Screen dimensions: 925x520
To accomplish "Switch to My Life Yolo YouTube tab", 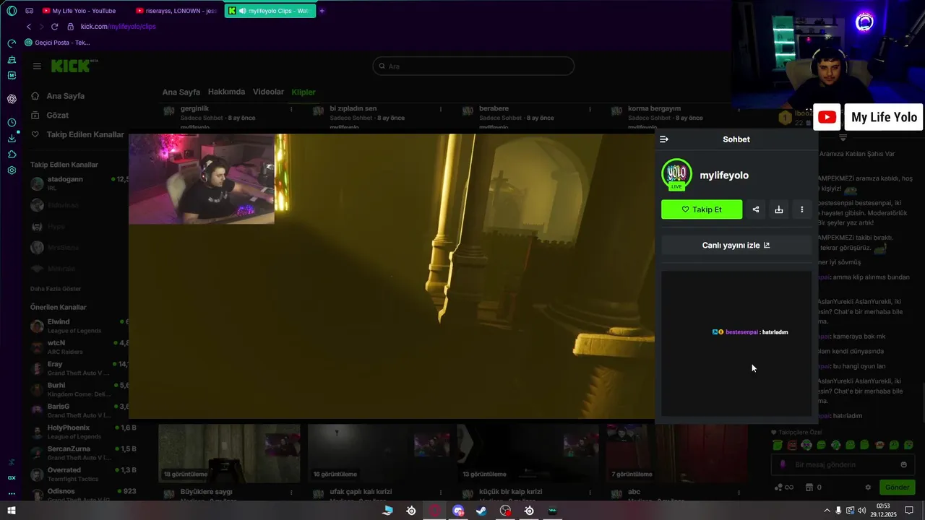I will (82, 11).
